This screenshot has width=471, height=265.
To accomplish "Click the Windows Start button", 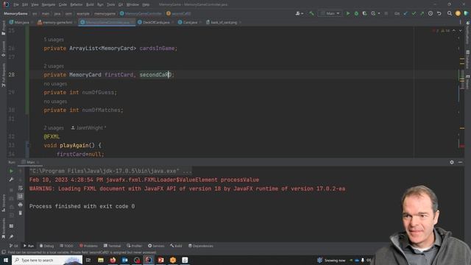I will (6, 260).
